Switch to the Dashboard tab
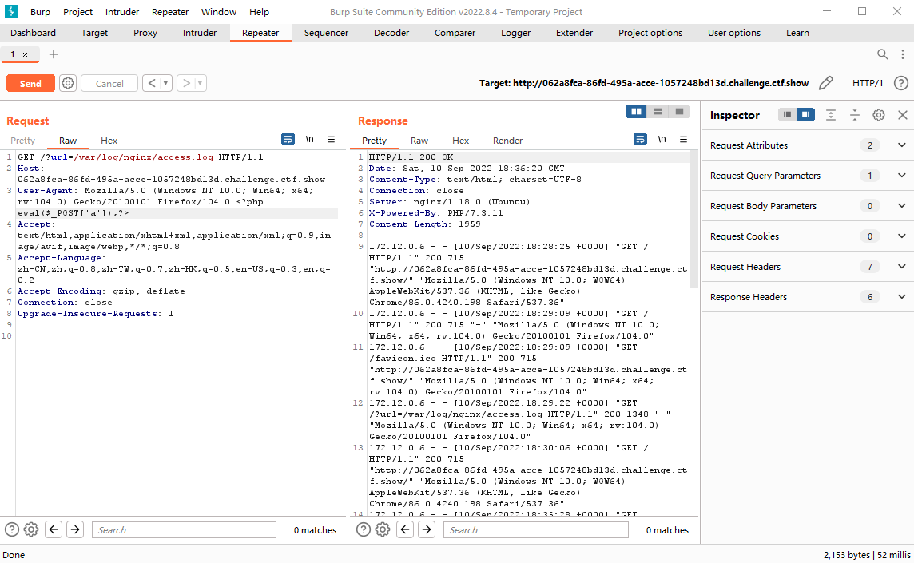The width and height of the screenshot is (914, 563). [34, 34]
